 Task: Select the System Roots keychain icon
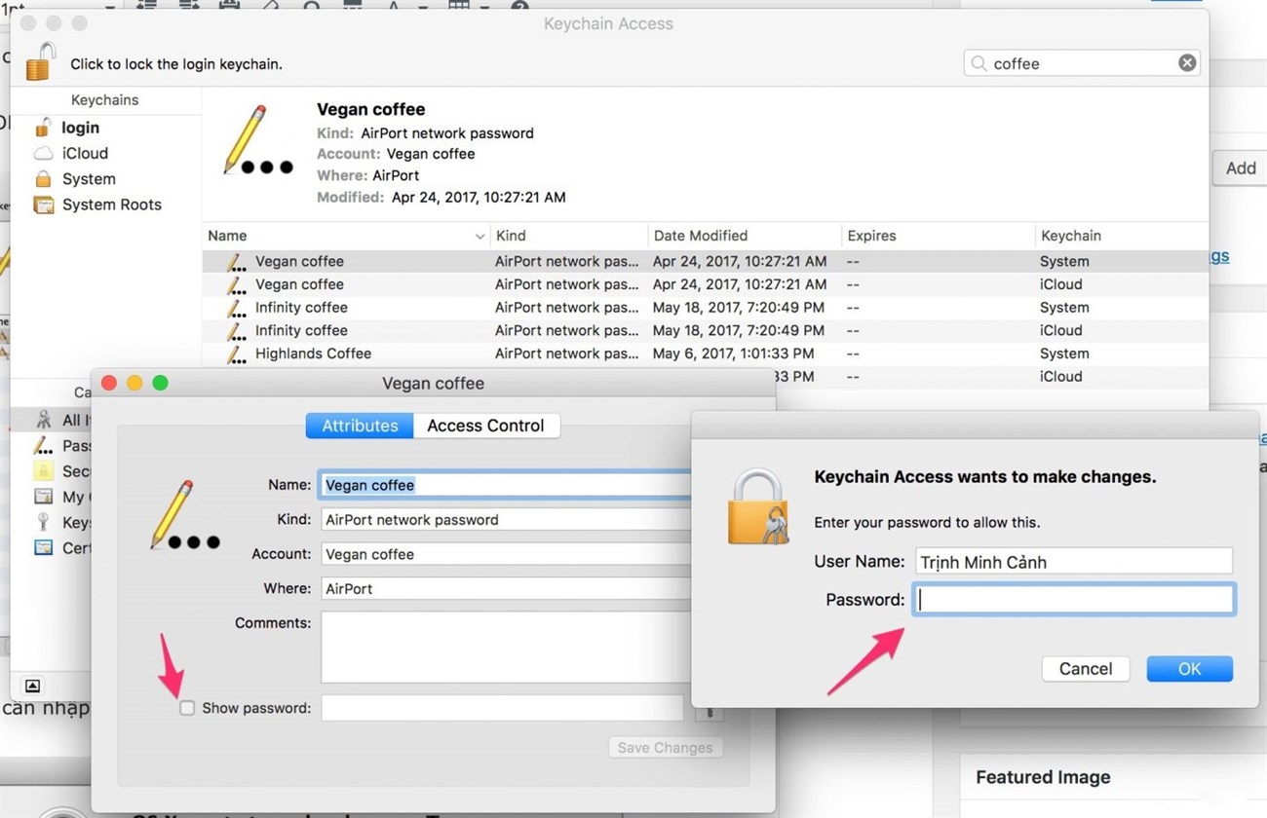(x=43, y=204)
